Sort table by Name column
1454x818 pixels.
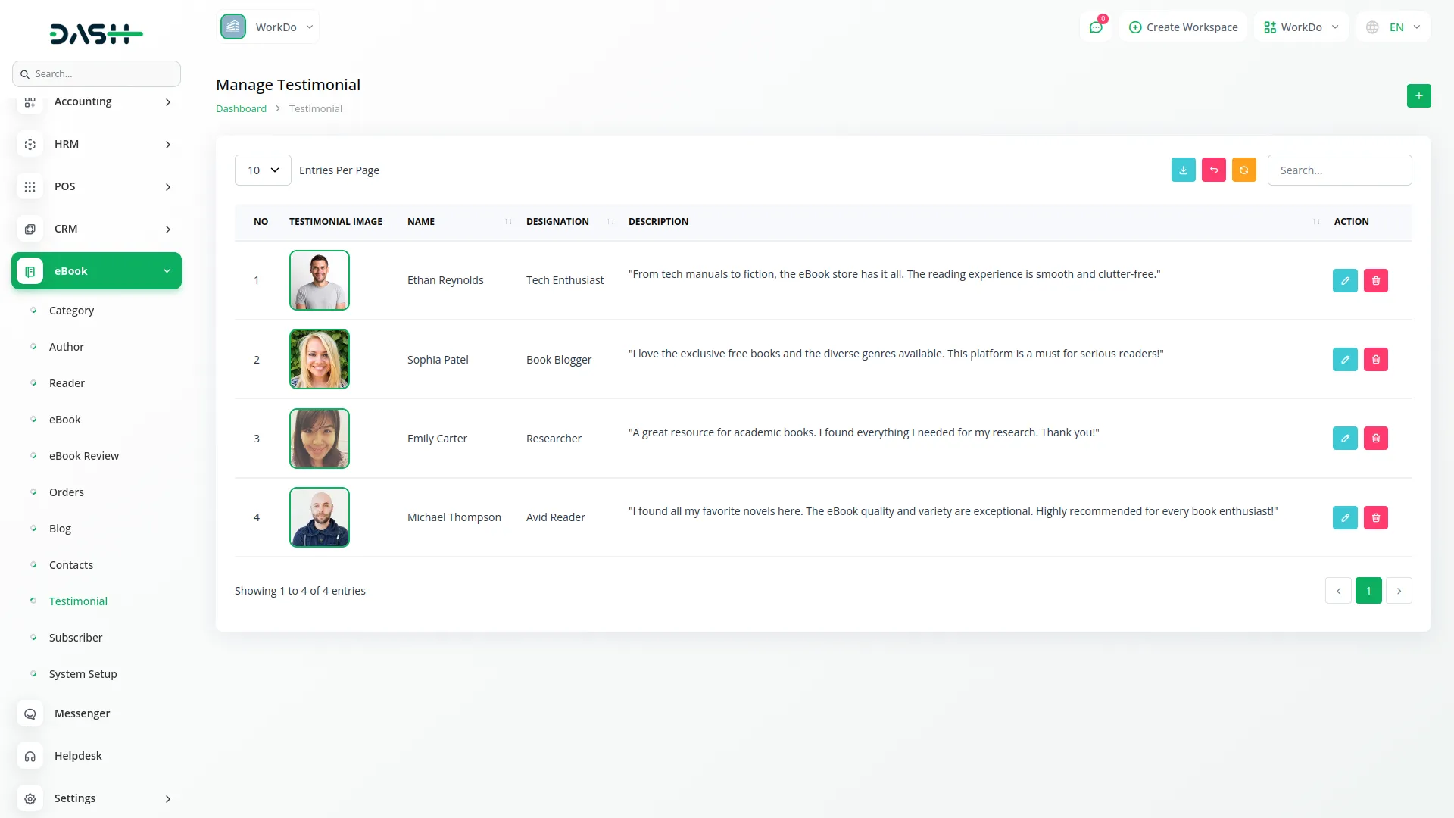(x=508, y=222)
